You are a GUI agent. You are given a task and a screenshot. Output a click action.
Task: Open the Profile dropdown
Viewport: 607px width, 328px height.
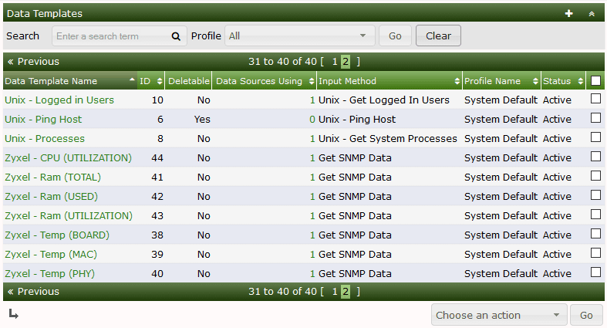pyautogui.click(x=299, y=36)
